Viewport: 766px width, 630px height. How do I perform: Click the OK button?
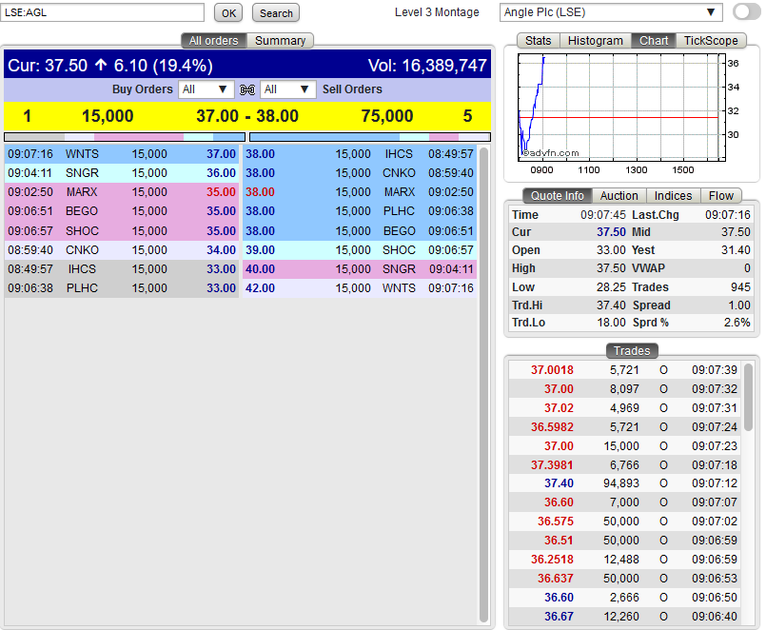[x=228, y=13]
